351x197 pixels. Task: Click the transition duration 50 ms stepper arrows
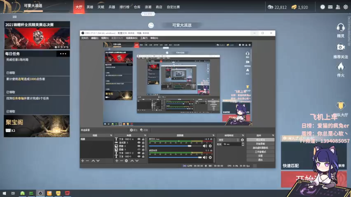pos(243,144)
